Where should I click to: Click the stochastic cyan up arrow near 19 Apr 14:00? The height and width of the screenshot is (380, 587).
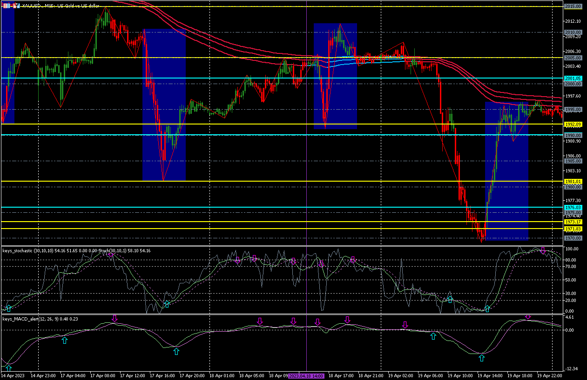point(487,308)
